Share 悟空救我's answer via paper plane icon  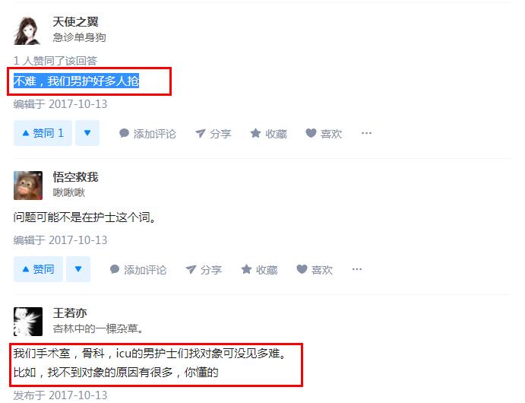tap(191, 269)
